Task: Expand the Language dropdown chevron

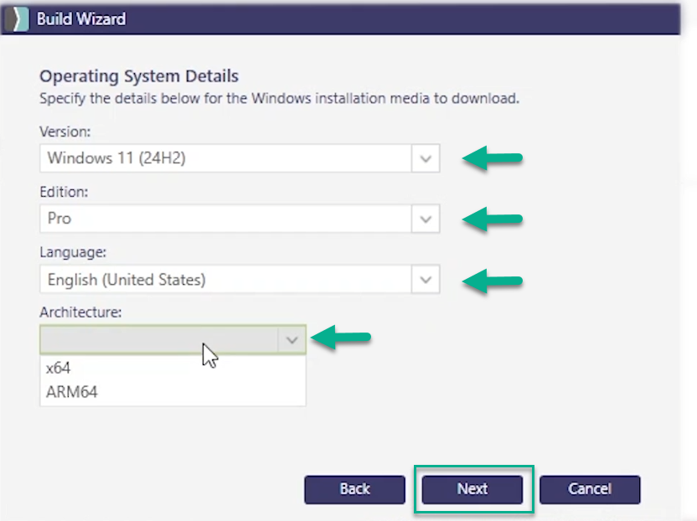Action: click(426, 280)
